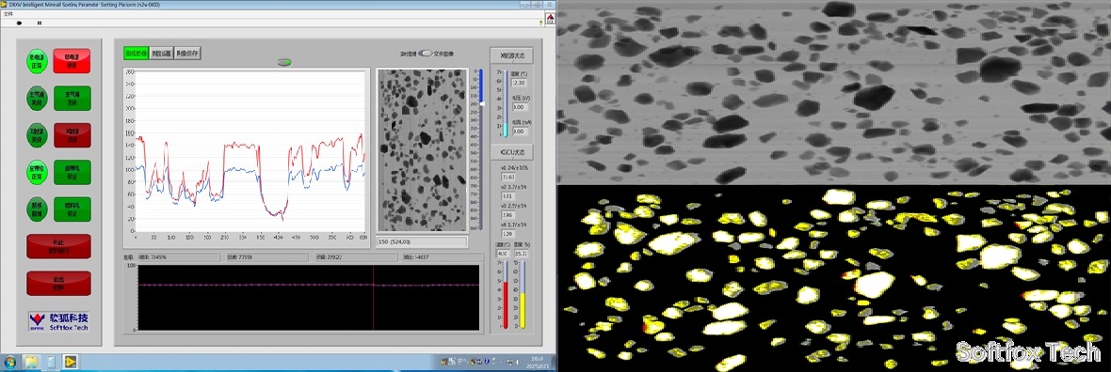Image resolution: width=1111 pixels, height=372 pixels.
Task: Click the round 主气阀 status lamp
Action: [x=36, y=98]
